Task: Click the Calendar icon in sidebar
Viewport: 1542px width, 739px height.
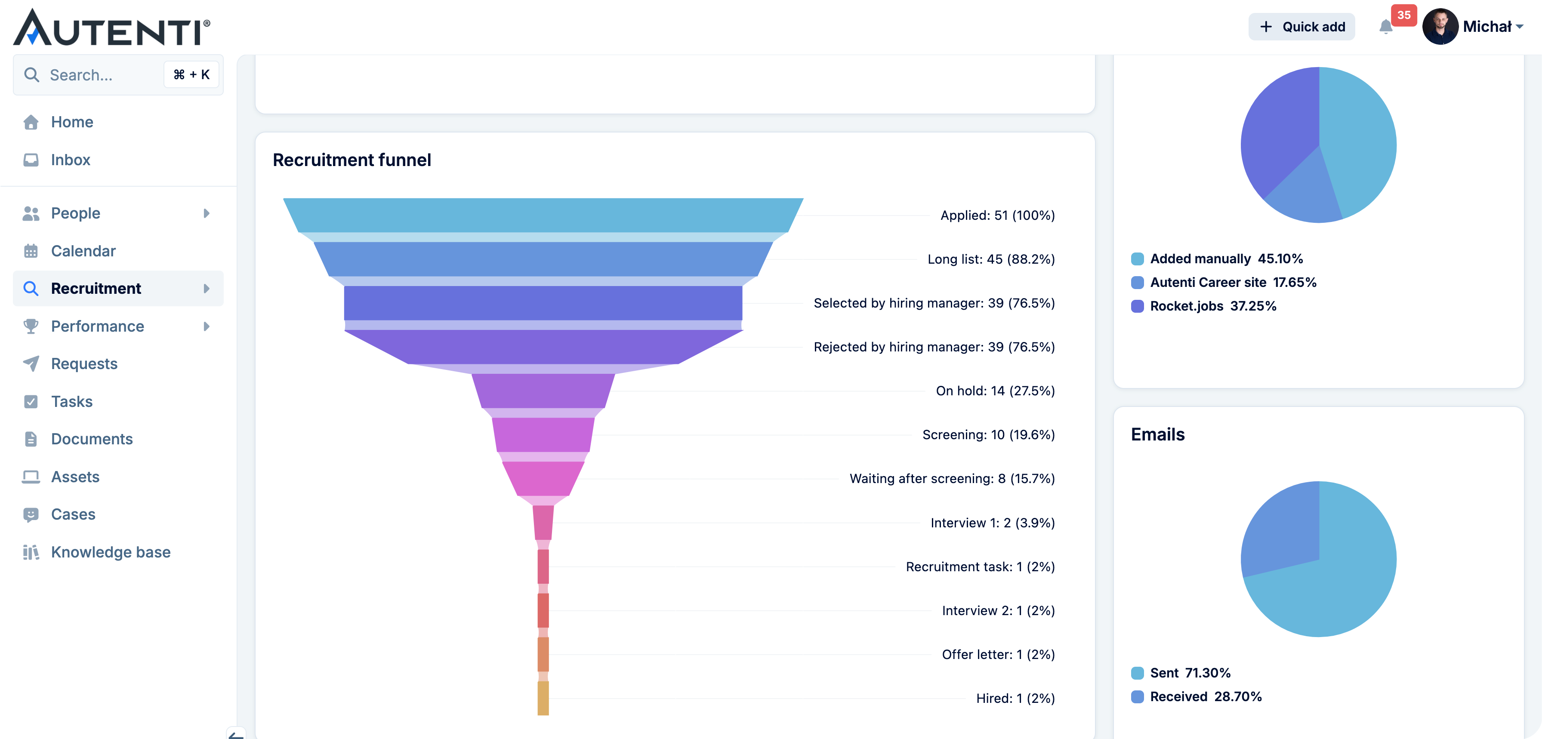Action: tap(31, 251)
